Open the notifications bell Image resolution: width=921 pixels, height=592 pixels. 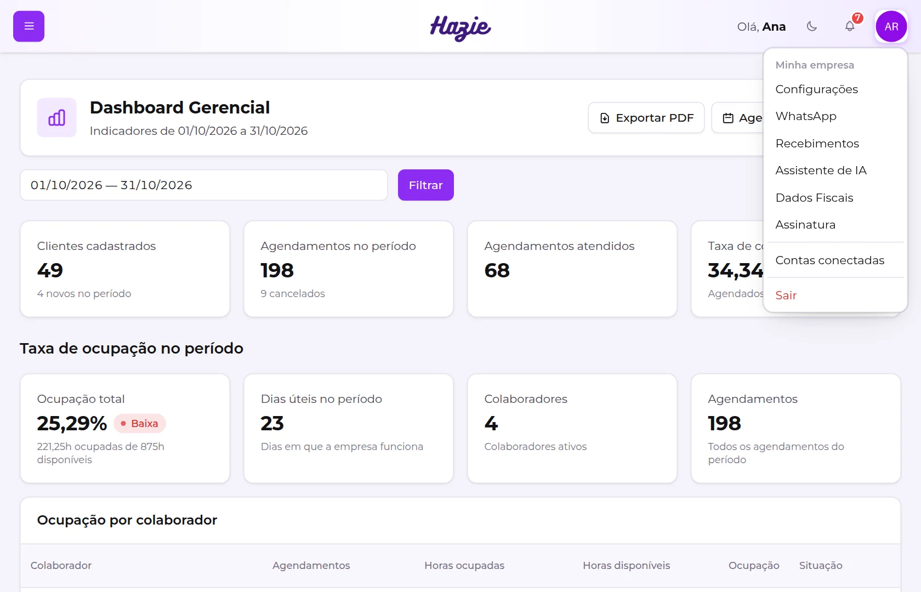[850, 26]
